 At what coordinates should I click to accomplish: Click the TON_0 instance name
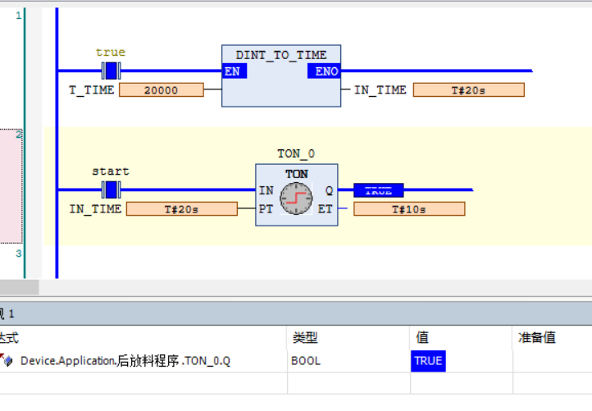coord(296,153)
